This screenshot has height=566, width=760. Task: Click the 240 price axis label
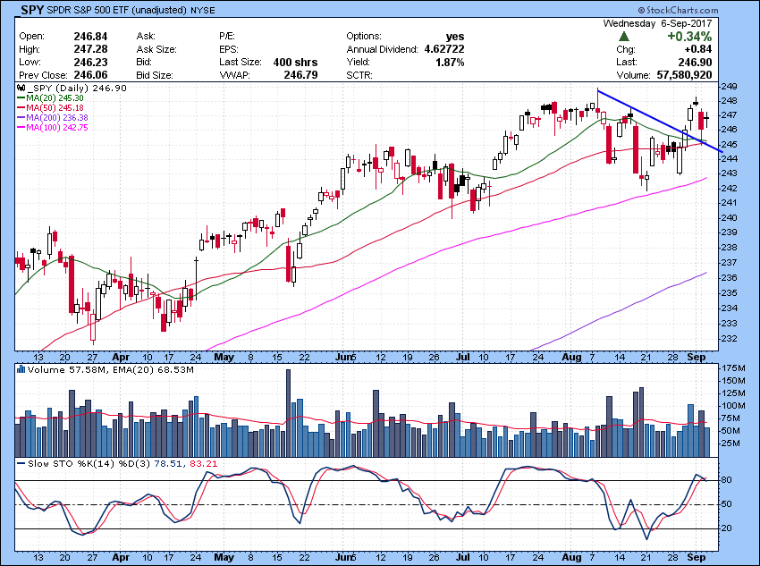pyautogui.click(x=730, y=217)
